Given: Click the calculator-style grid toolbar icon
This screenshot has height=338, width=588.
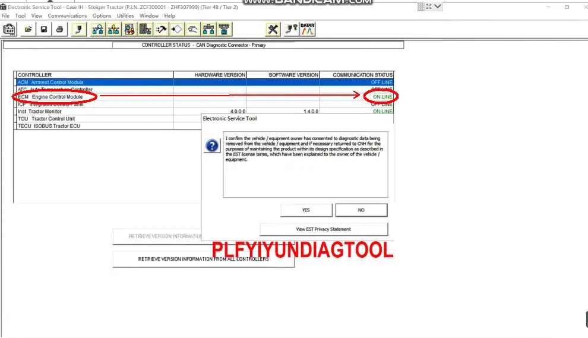Looking at the screenshot, I should pos(145,29).
